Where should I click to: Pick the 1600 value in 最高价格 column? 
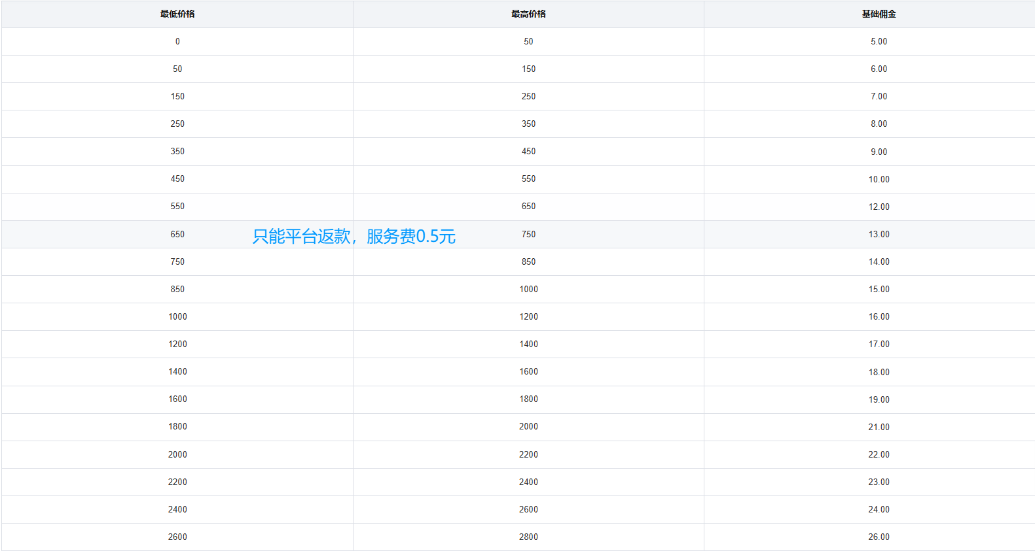528,372
